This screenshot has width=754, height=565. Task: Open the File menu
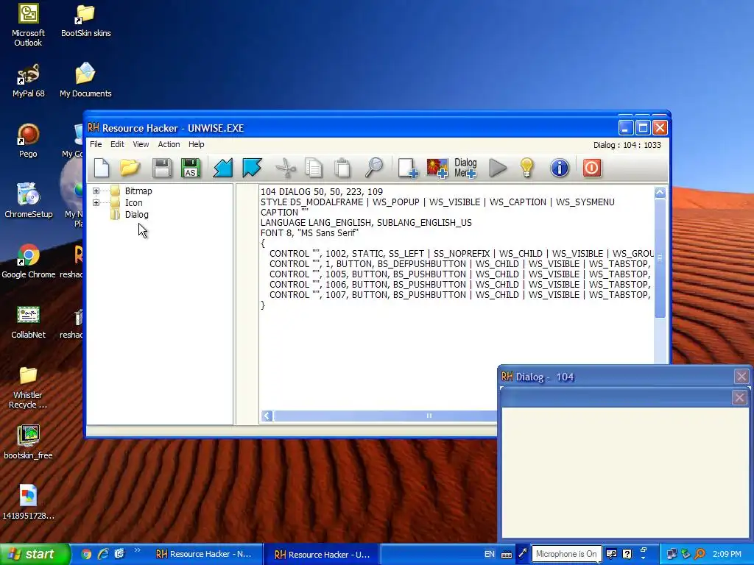point(96,144)
